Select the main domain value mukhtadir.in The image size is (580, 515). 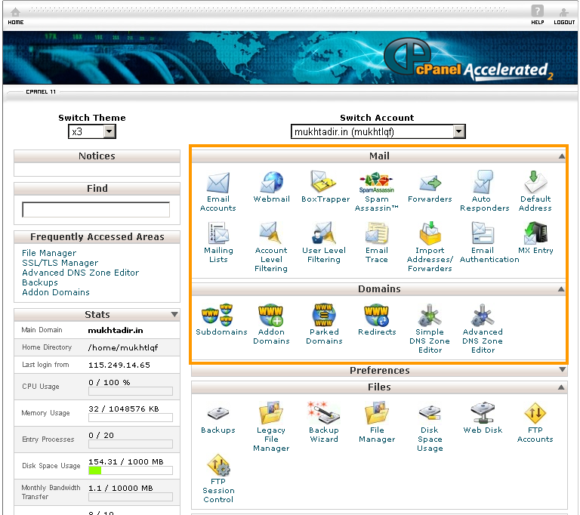coord(116,331)
